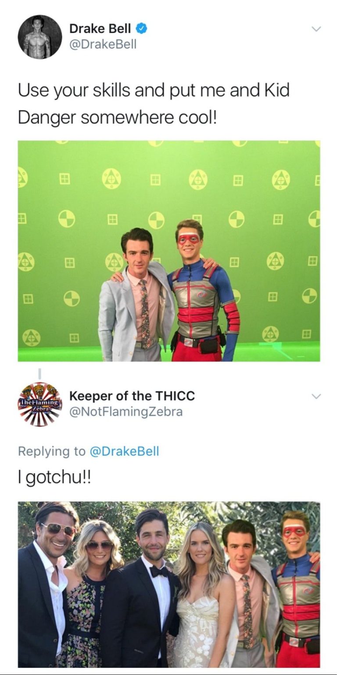Expand the Drake Bell tweet options chevron

point(316,29)
